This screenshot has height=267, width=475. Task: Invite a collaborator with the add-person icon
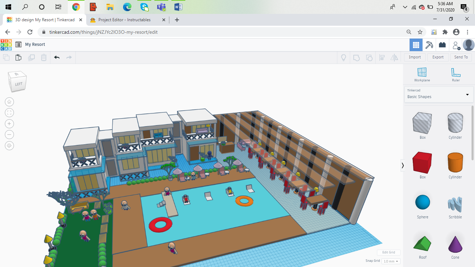click(x=456, y=45)
